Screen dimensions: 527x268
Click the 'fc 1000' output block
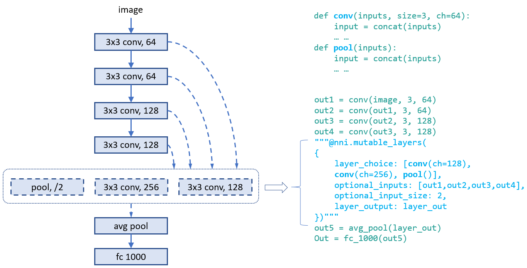(x=131, y=256)
